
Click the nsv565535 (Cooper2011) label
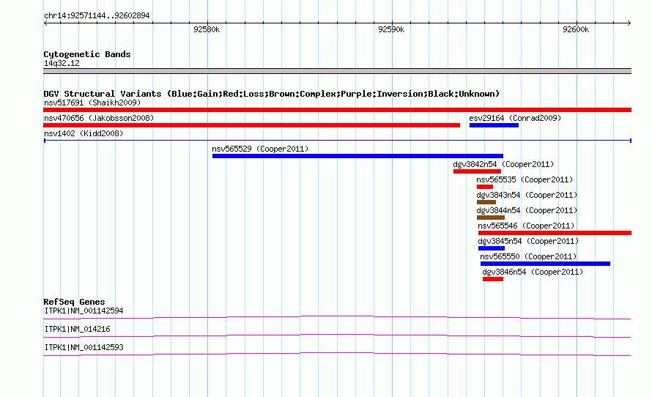pos(525,179)
